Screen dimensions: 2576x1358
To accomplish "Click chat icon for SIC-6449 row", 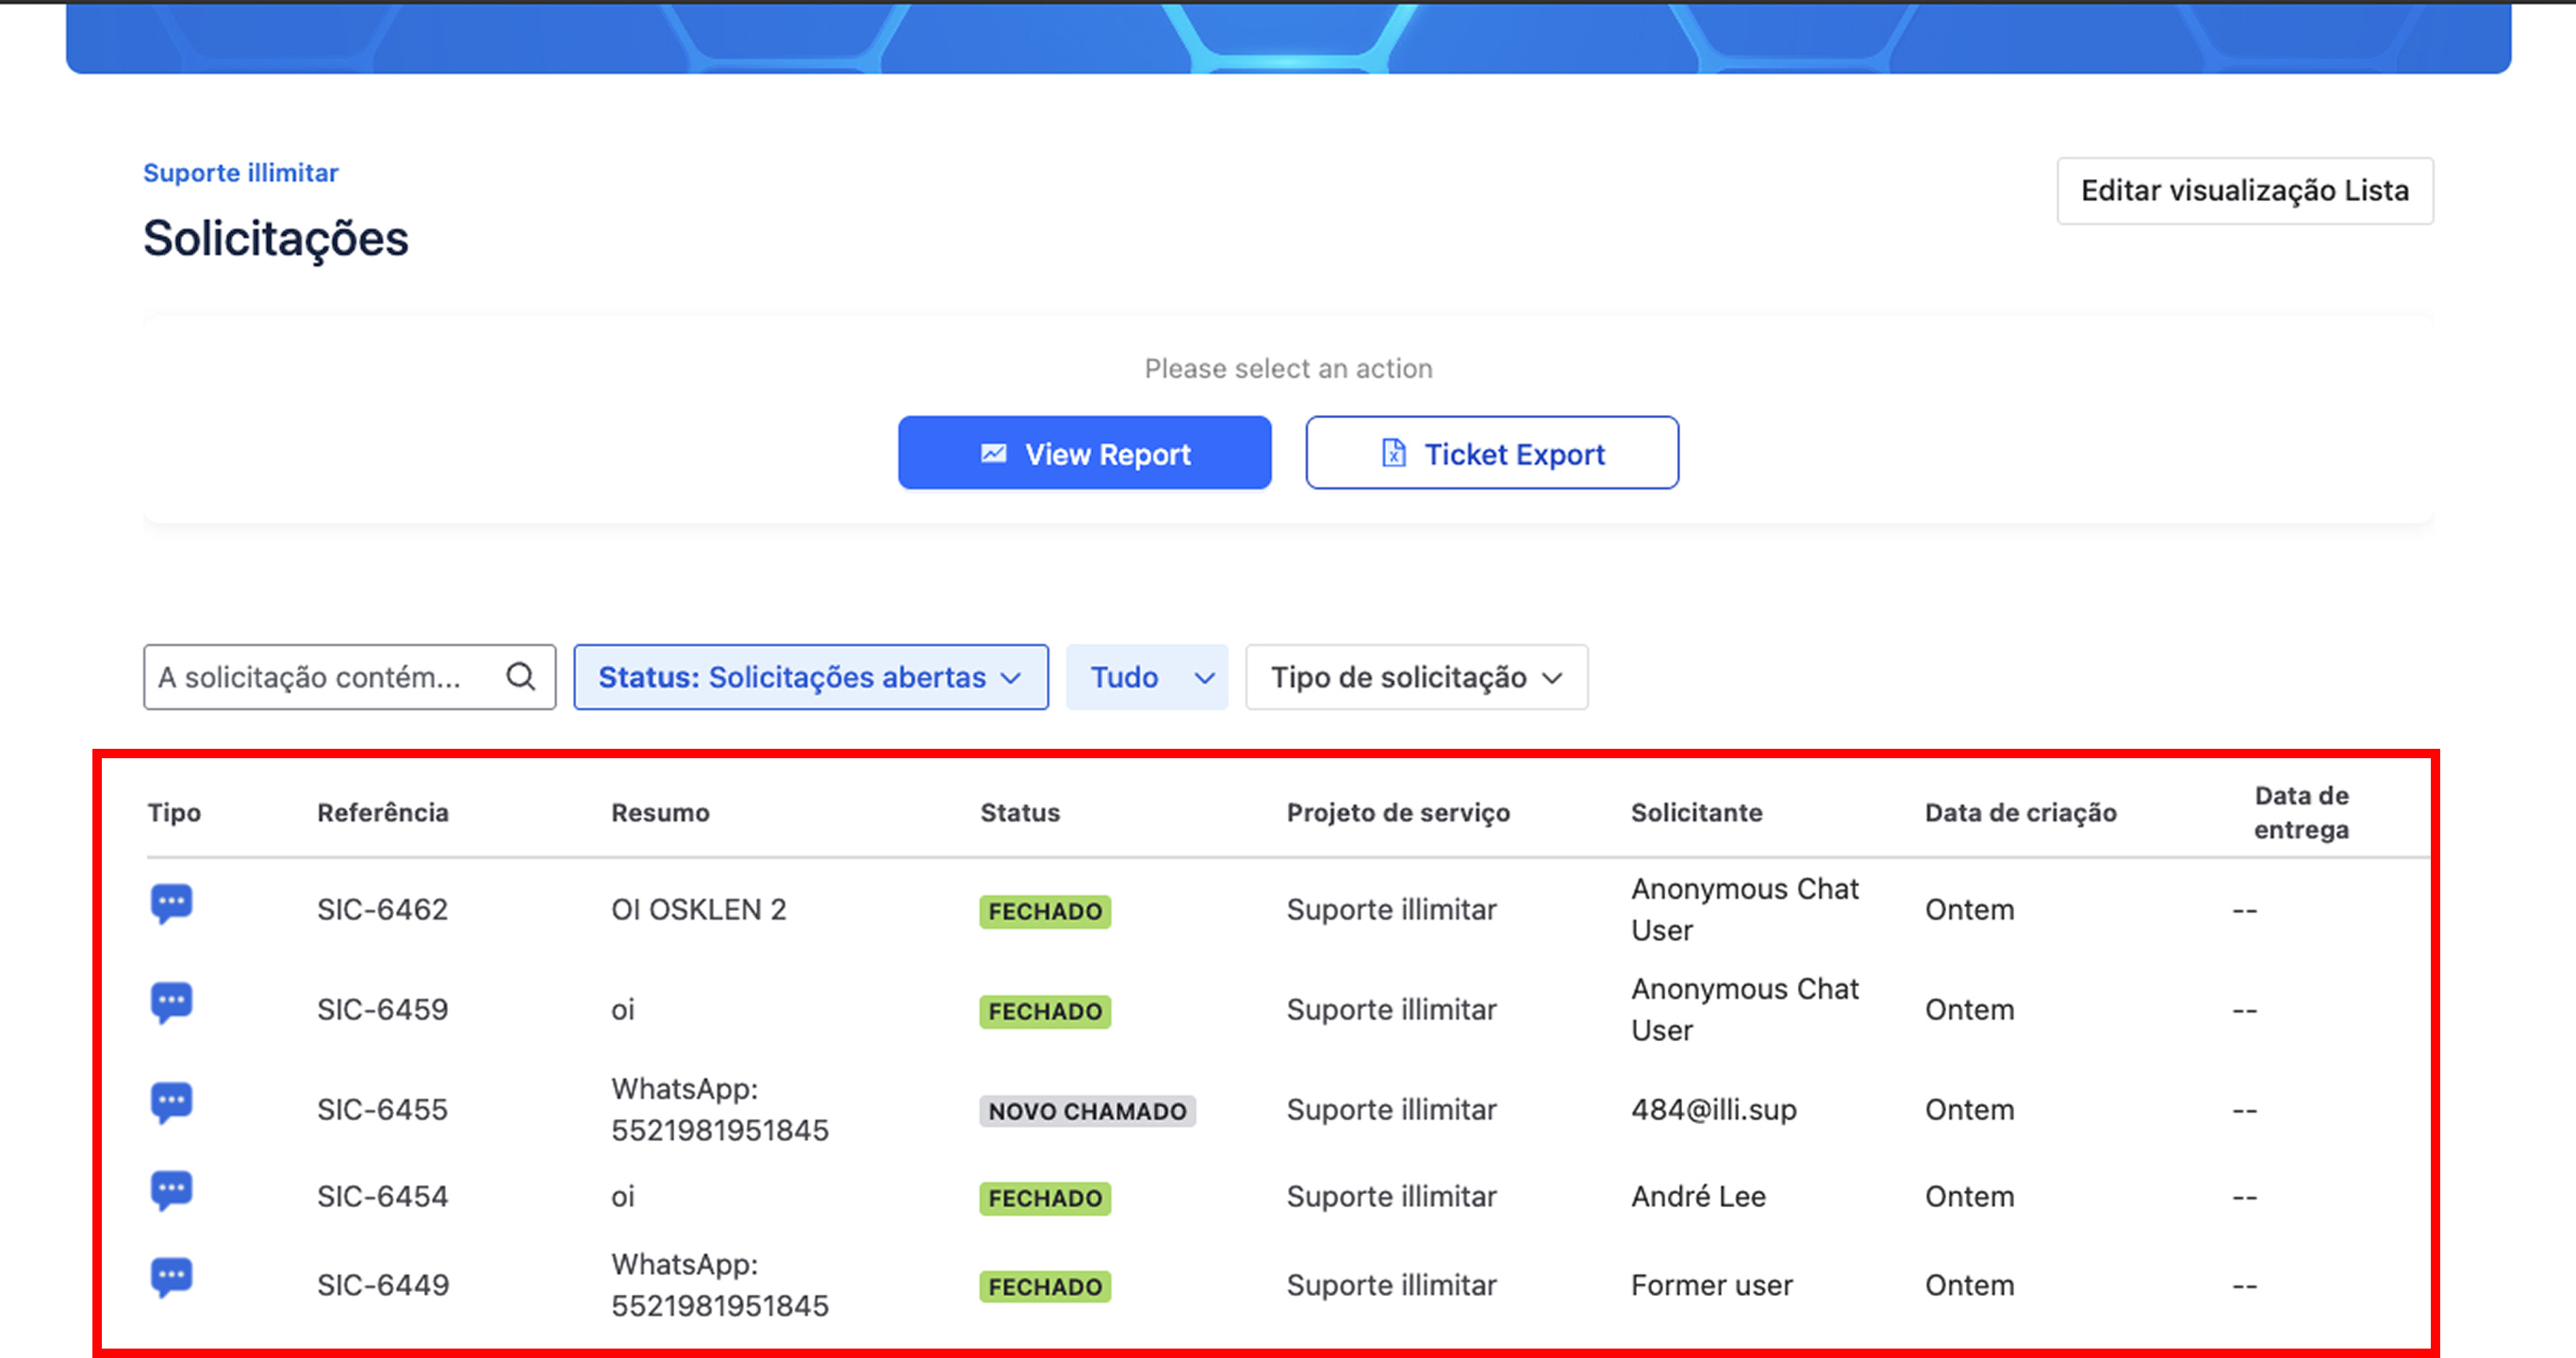I will (x=171, y=1278).
